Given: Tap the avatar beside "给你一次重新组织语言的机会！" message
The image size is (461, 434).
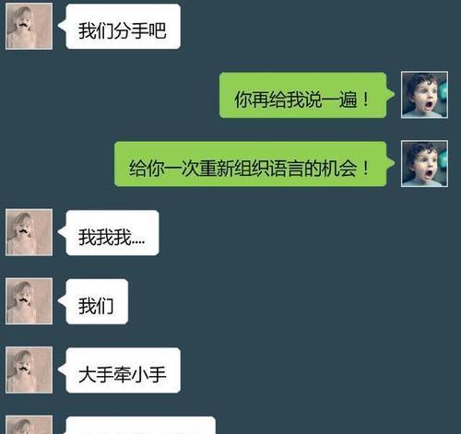Looking at the screenshot, I should (x=424, y=164).
